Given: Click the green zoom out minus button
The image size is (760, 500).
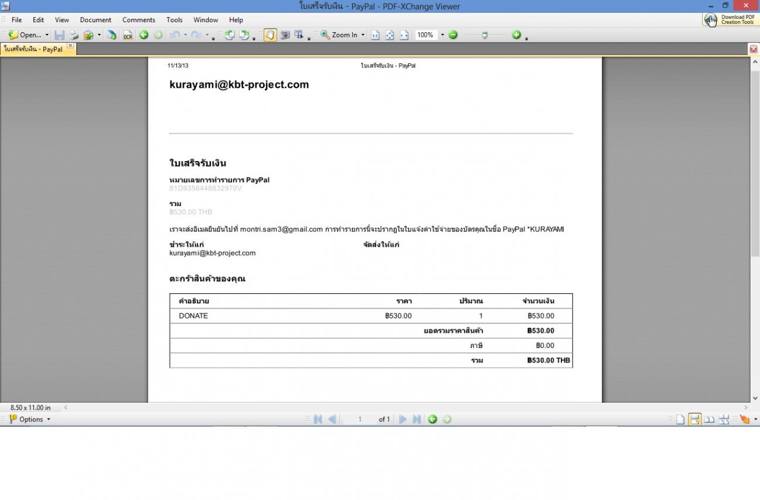Looking at the screenshot, I should 453,35.
